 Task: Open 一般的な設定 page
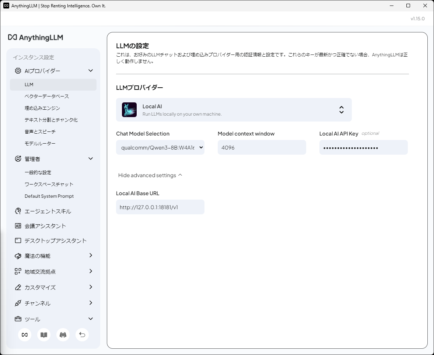pyautogui.click(x=38, y=172)
